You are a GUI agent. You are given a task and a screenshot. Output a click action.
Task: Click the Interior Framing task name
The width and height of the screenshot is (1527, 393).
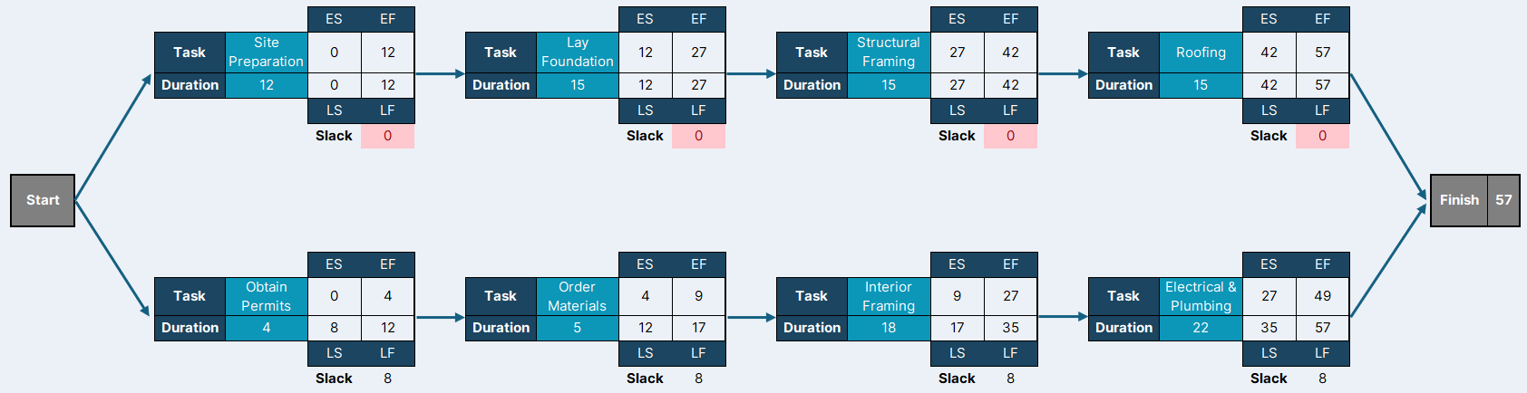889,296
